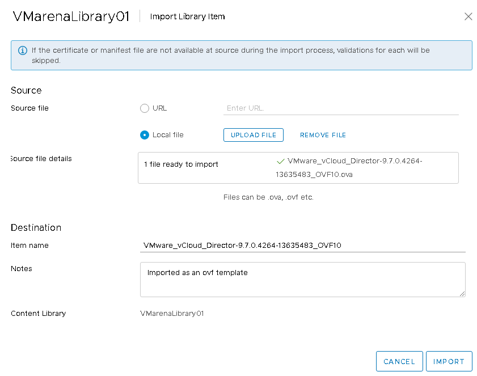Click inside the Notes text area
Viewport: 477px width, 376px height.
click(303, 280)
